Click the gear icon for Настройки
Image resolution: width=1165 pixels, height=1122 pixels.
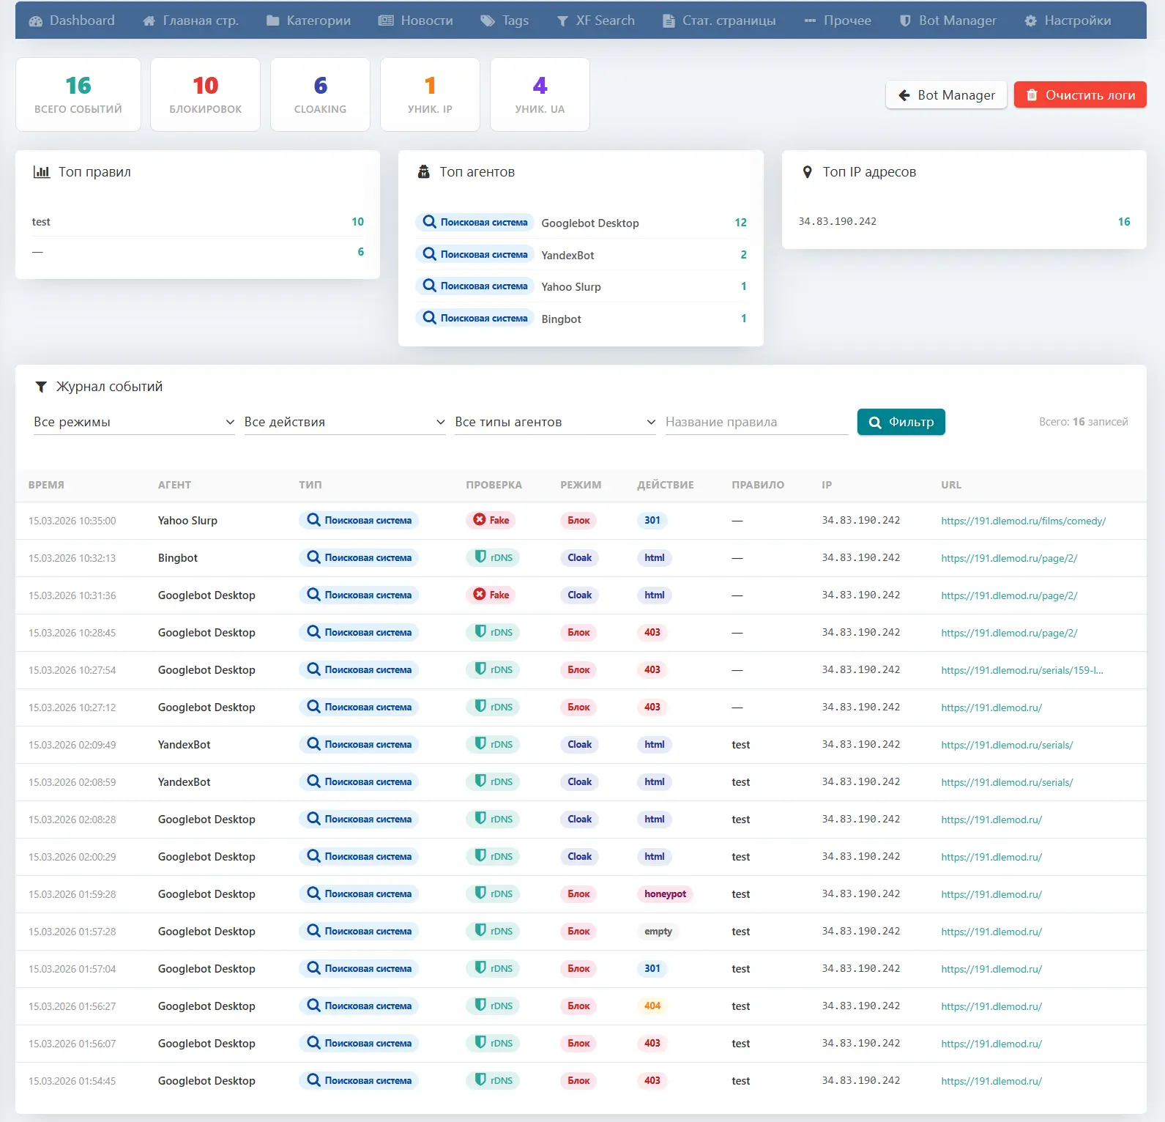tap(1030, 21)
